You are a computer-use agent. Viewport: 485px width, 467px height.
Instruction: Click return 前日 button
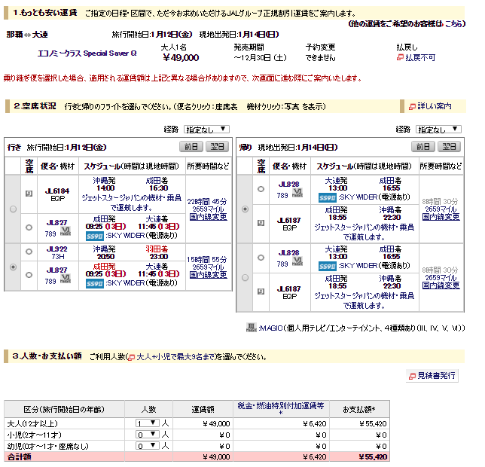423,147
